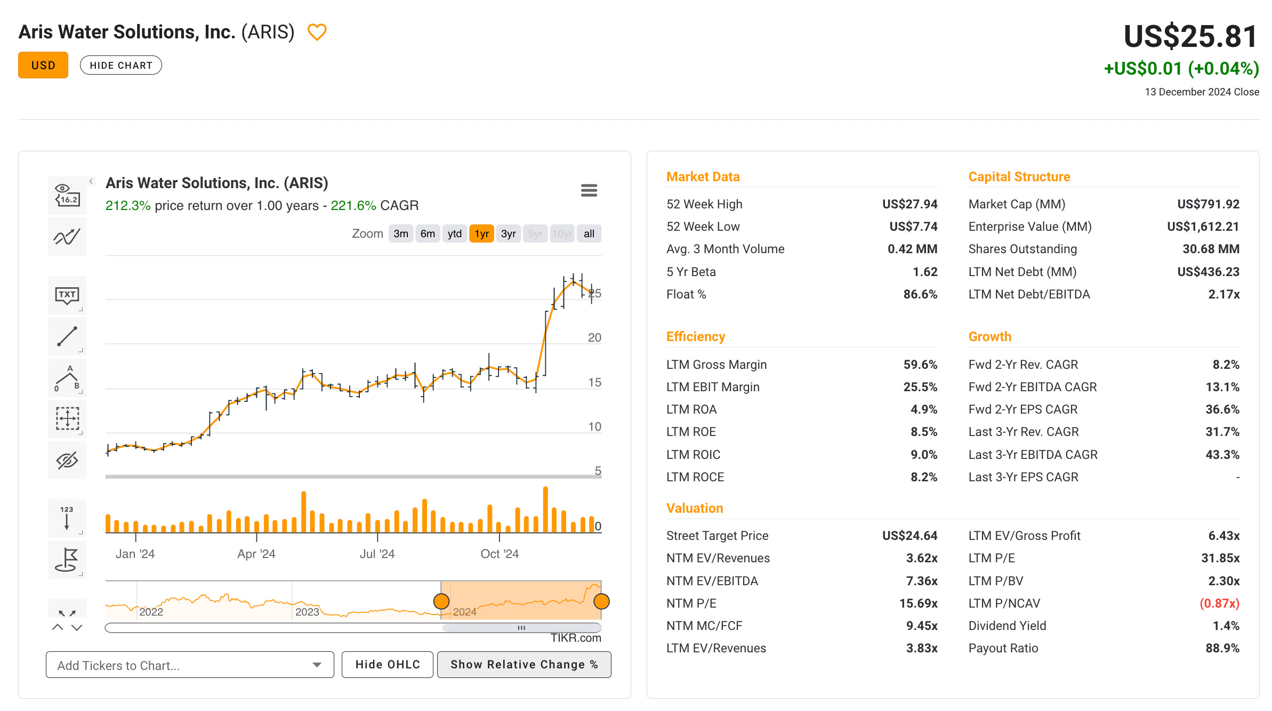Select the trend indicators tool icon
The image size is (1272, 711).
[x=67, y=237]
